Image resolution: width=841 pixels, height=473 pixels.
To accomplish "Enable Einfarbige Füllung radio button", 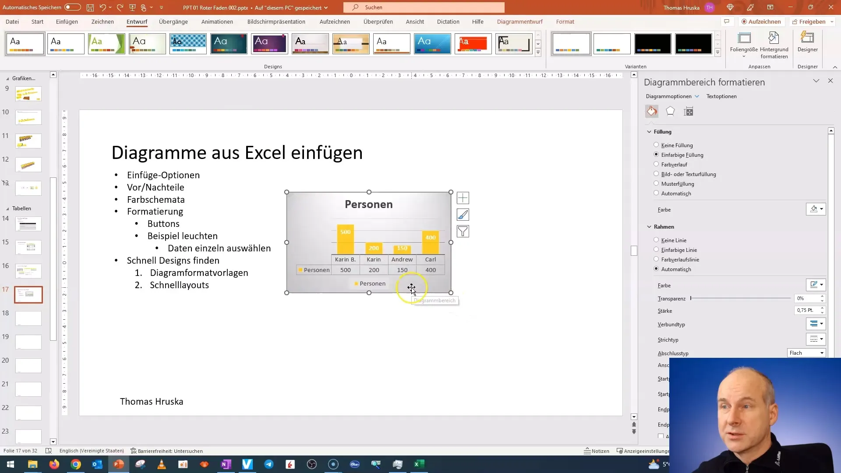I will coord(656,155).
